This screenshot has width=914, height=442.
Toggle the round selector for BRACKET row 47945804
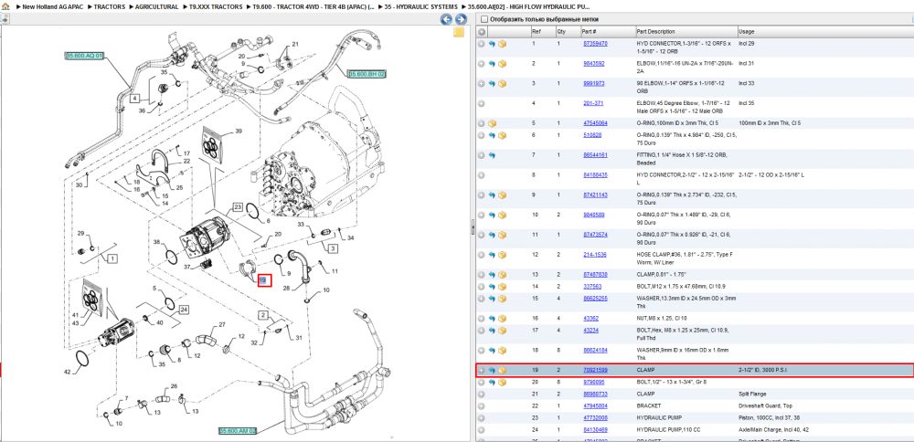pyautogui.click(x=482, y=405)
